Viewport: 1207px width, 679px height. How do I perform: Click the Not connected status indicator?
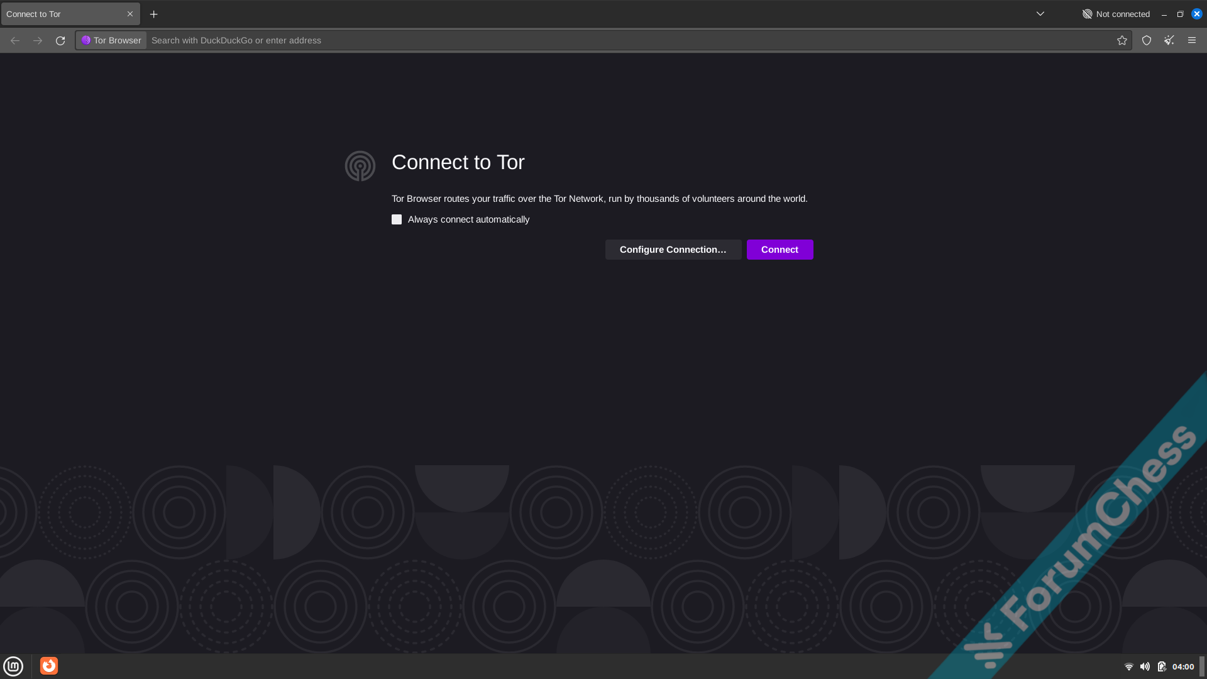[x=1116, y=14]
